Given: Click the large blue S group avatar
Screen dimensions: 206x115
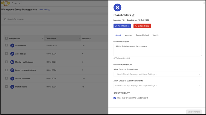Looking at the screenshot, I should click(117, 7).
